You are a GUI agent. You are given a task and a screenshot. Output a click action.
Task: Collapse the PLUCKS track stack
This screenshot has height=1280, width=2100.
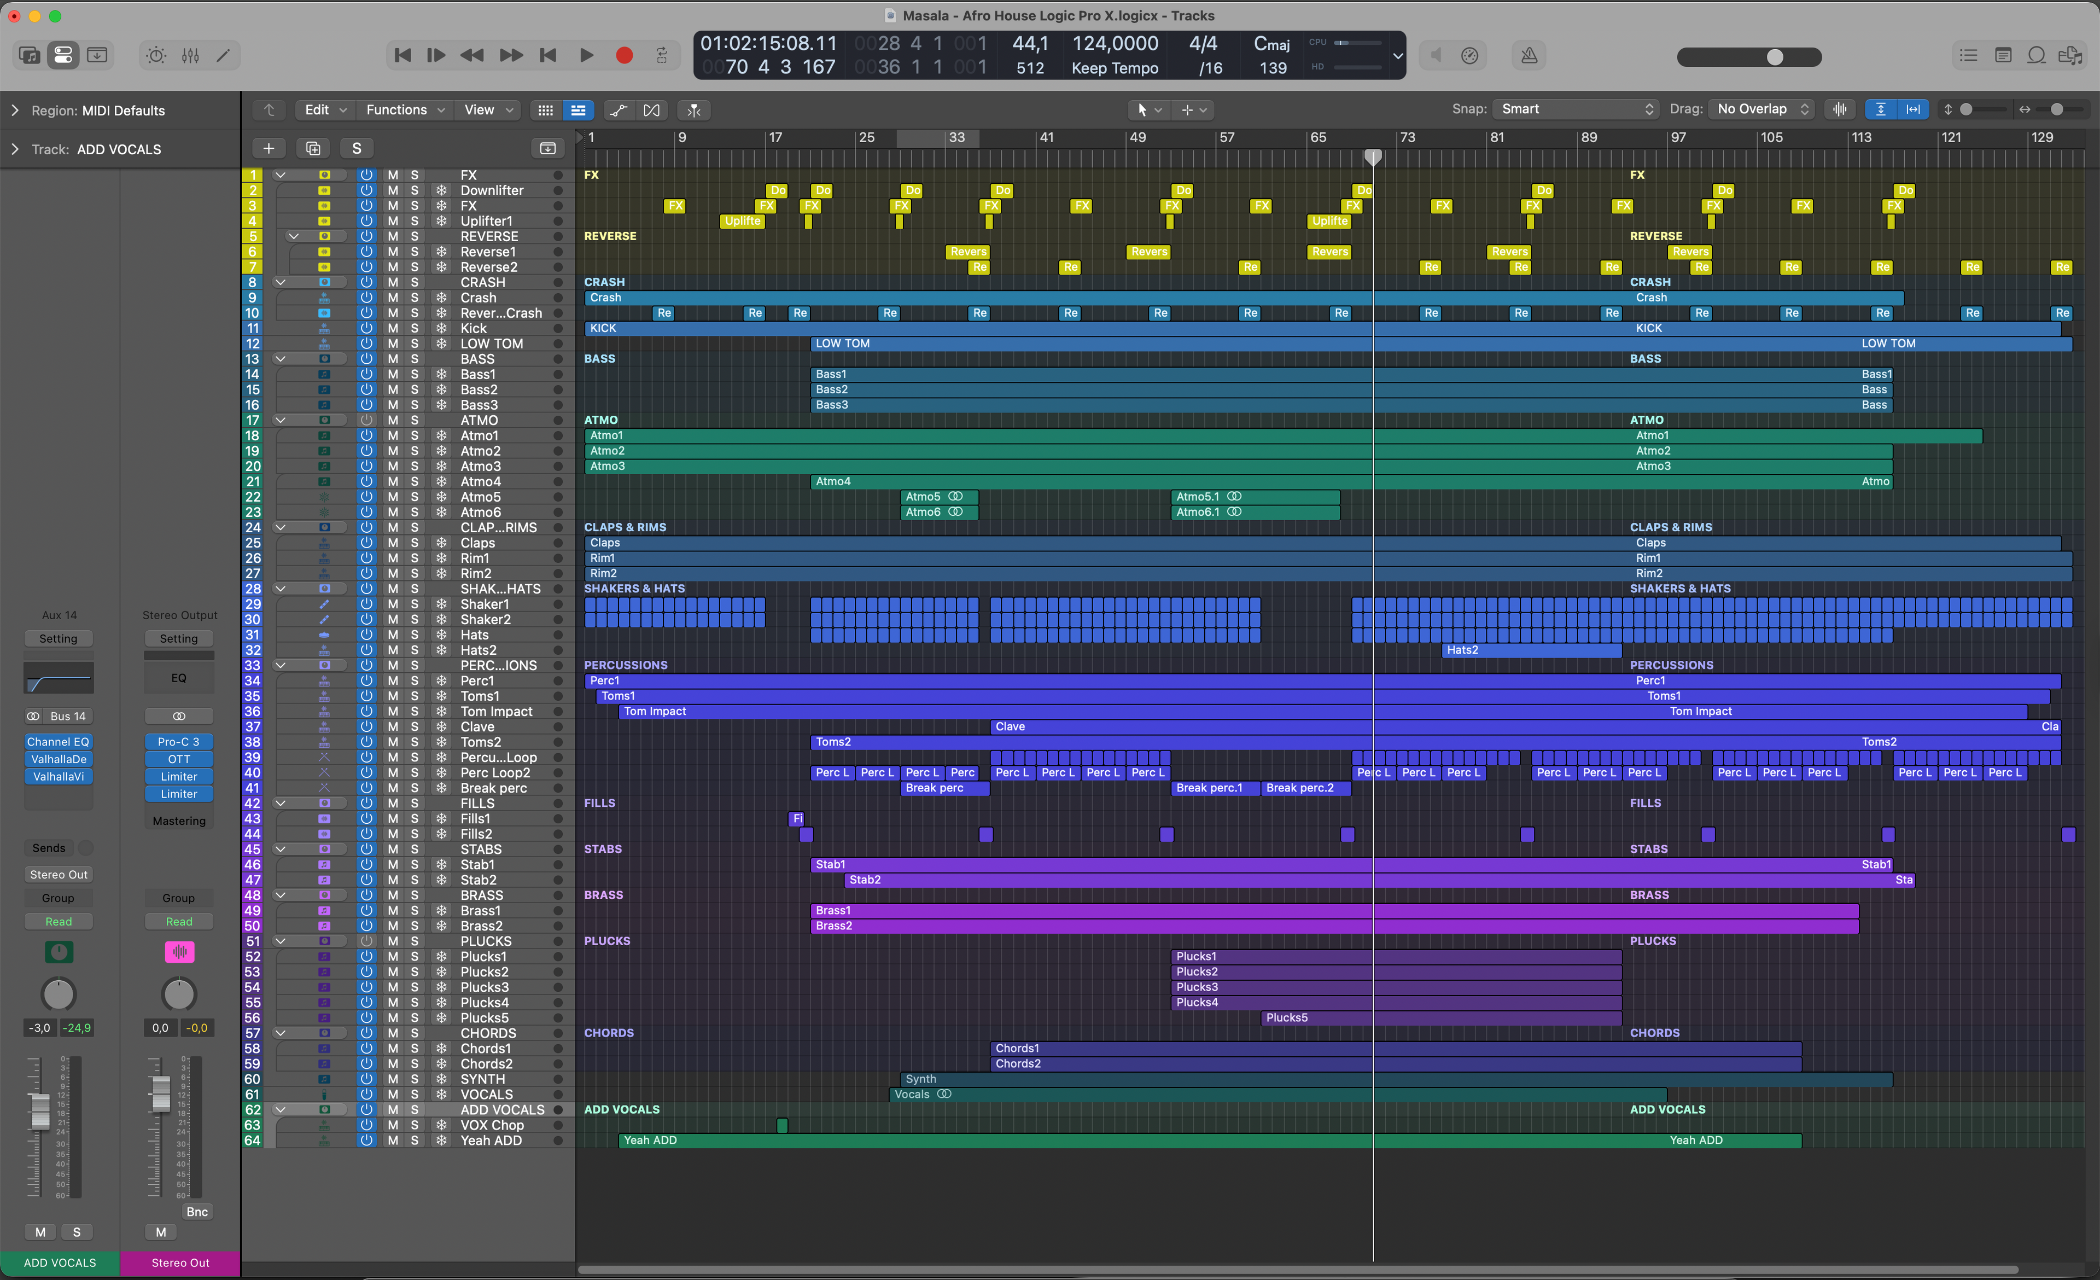pyautogui.click(x=279, y=941)
